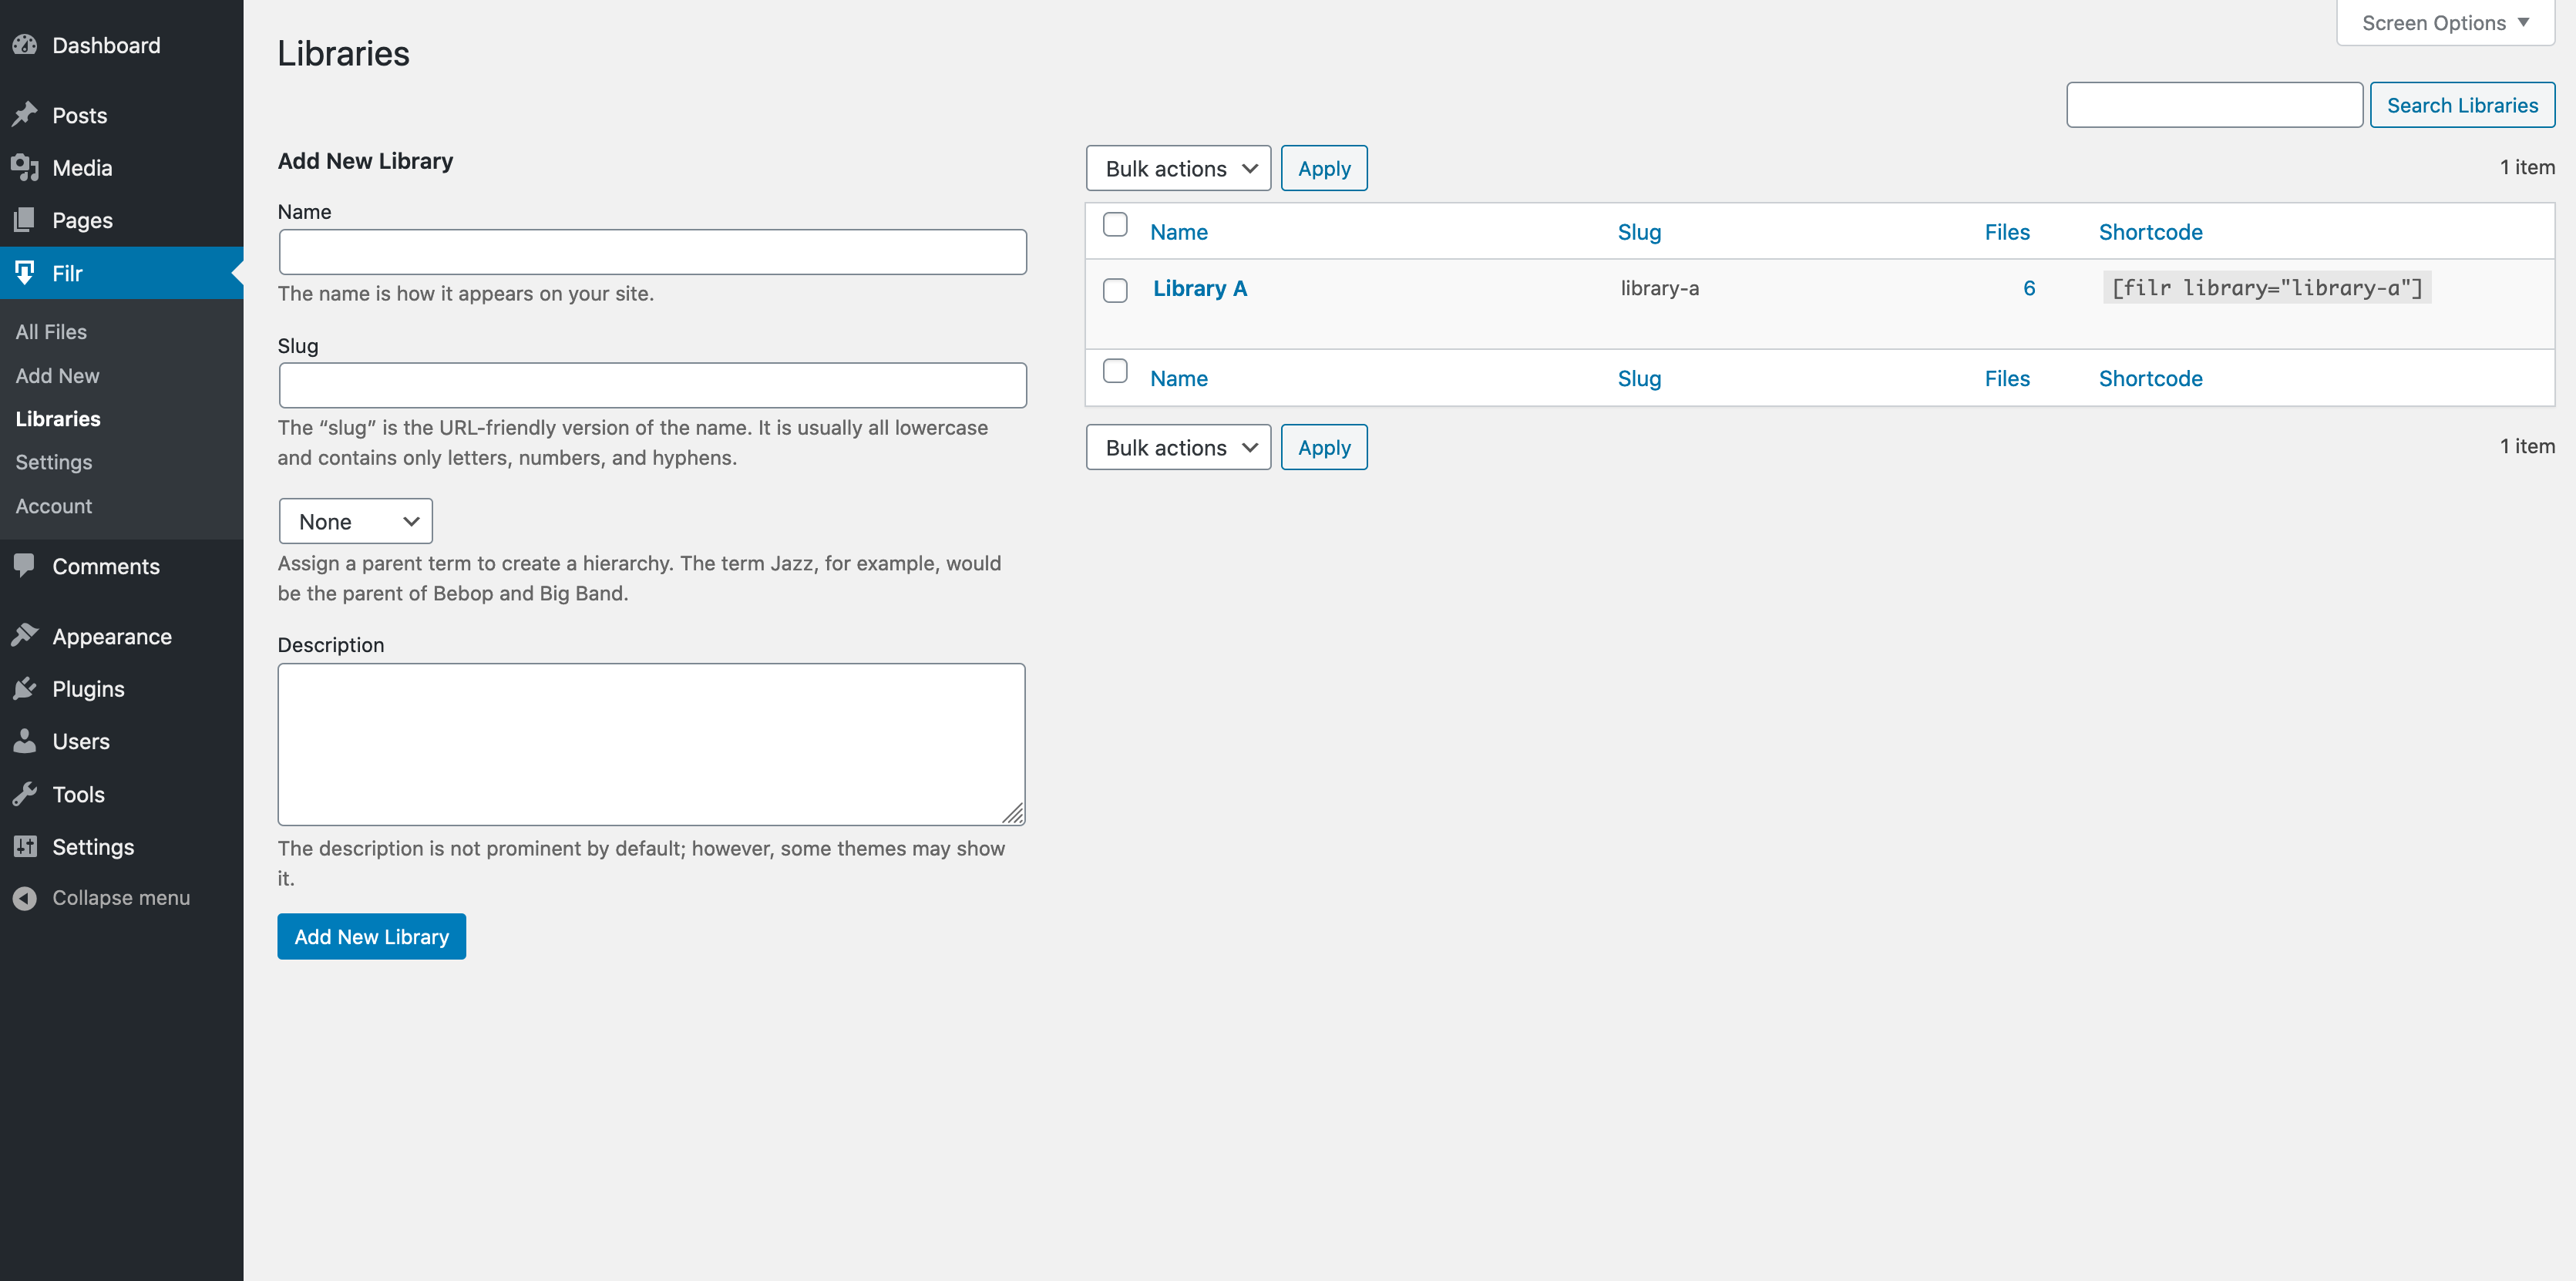
Task: Toggle select-all checkbox in table footer
Action: (x=1115, y=371)
